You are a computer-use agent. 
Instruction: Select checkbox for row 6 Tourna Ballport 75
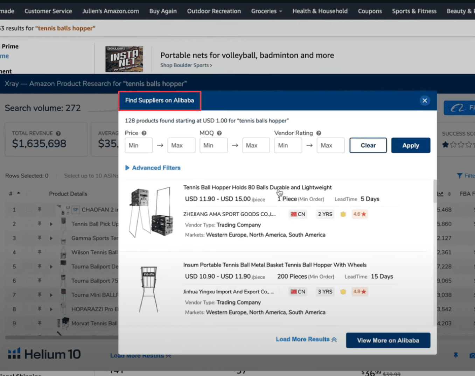(x=29, y=281)
